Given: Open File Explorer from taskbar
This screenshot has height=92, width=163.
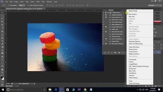Looking at the screenshot, I should (x=50, y=89).
